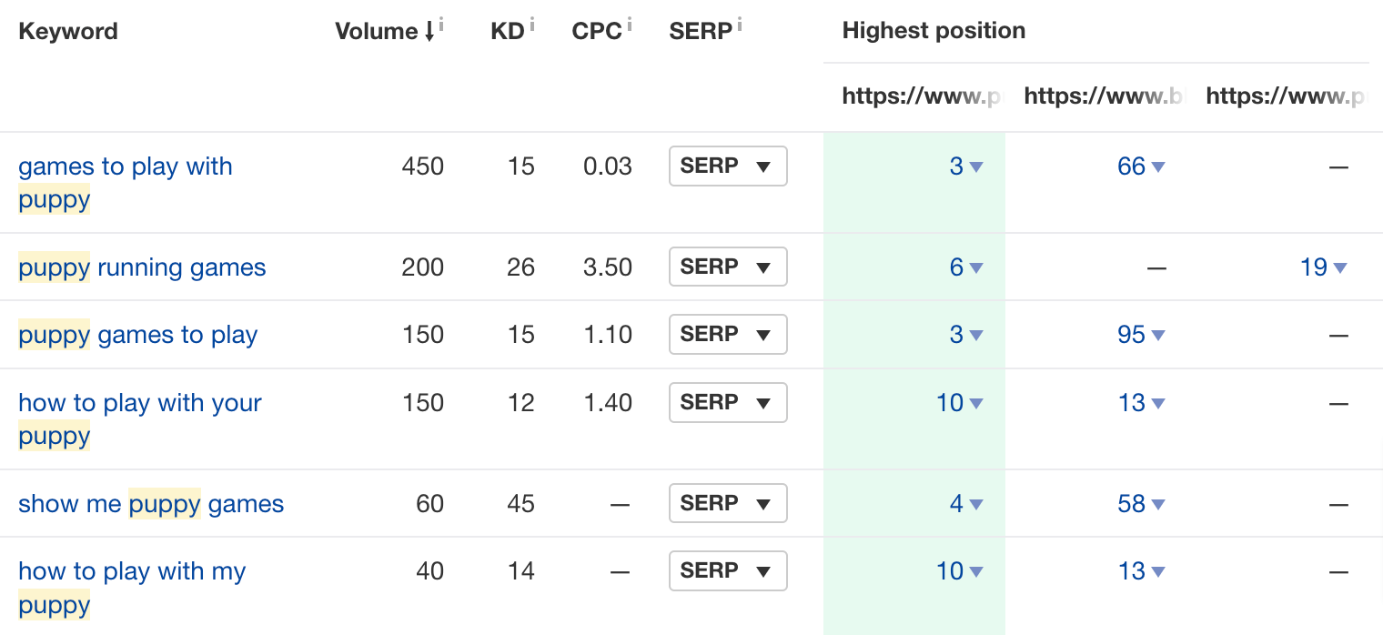Image resolution: width=1383 pixels, height=635 pixels.
Task: Expand position triangle next to 95
Action: click(x=1160, y=336)
